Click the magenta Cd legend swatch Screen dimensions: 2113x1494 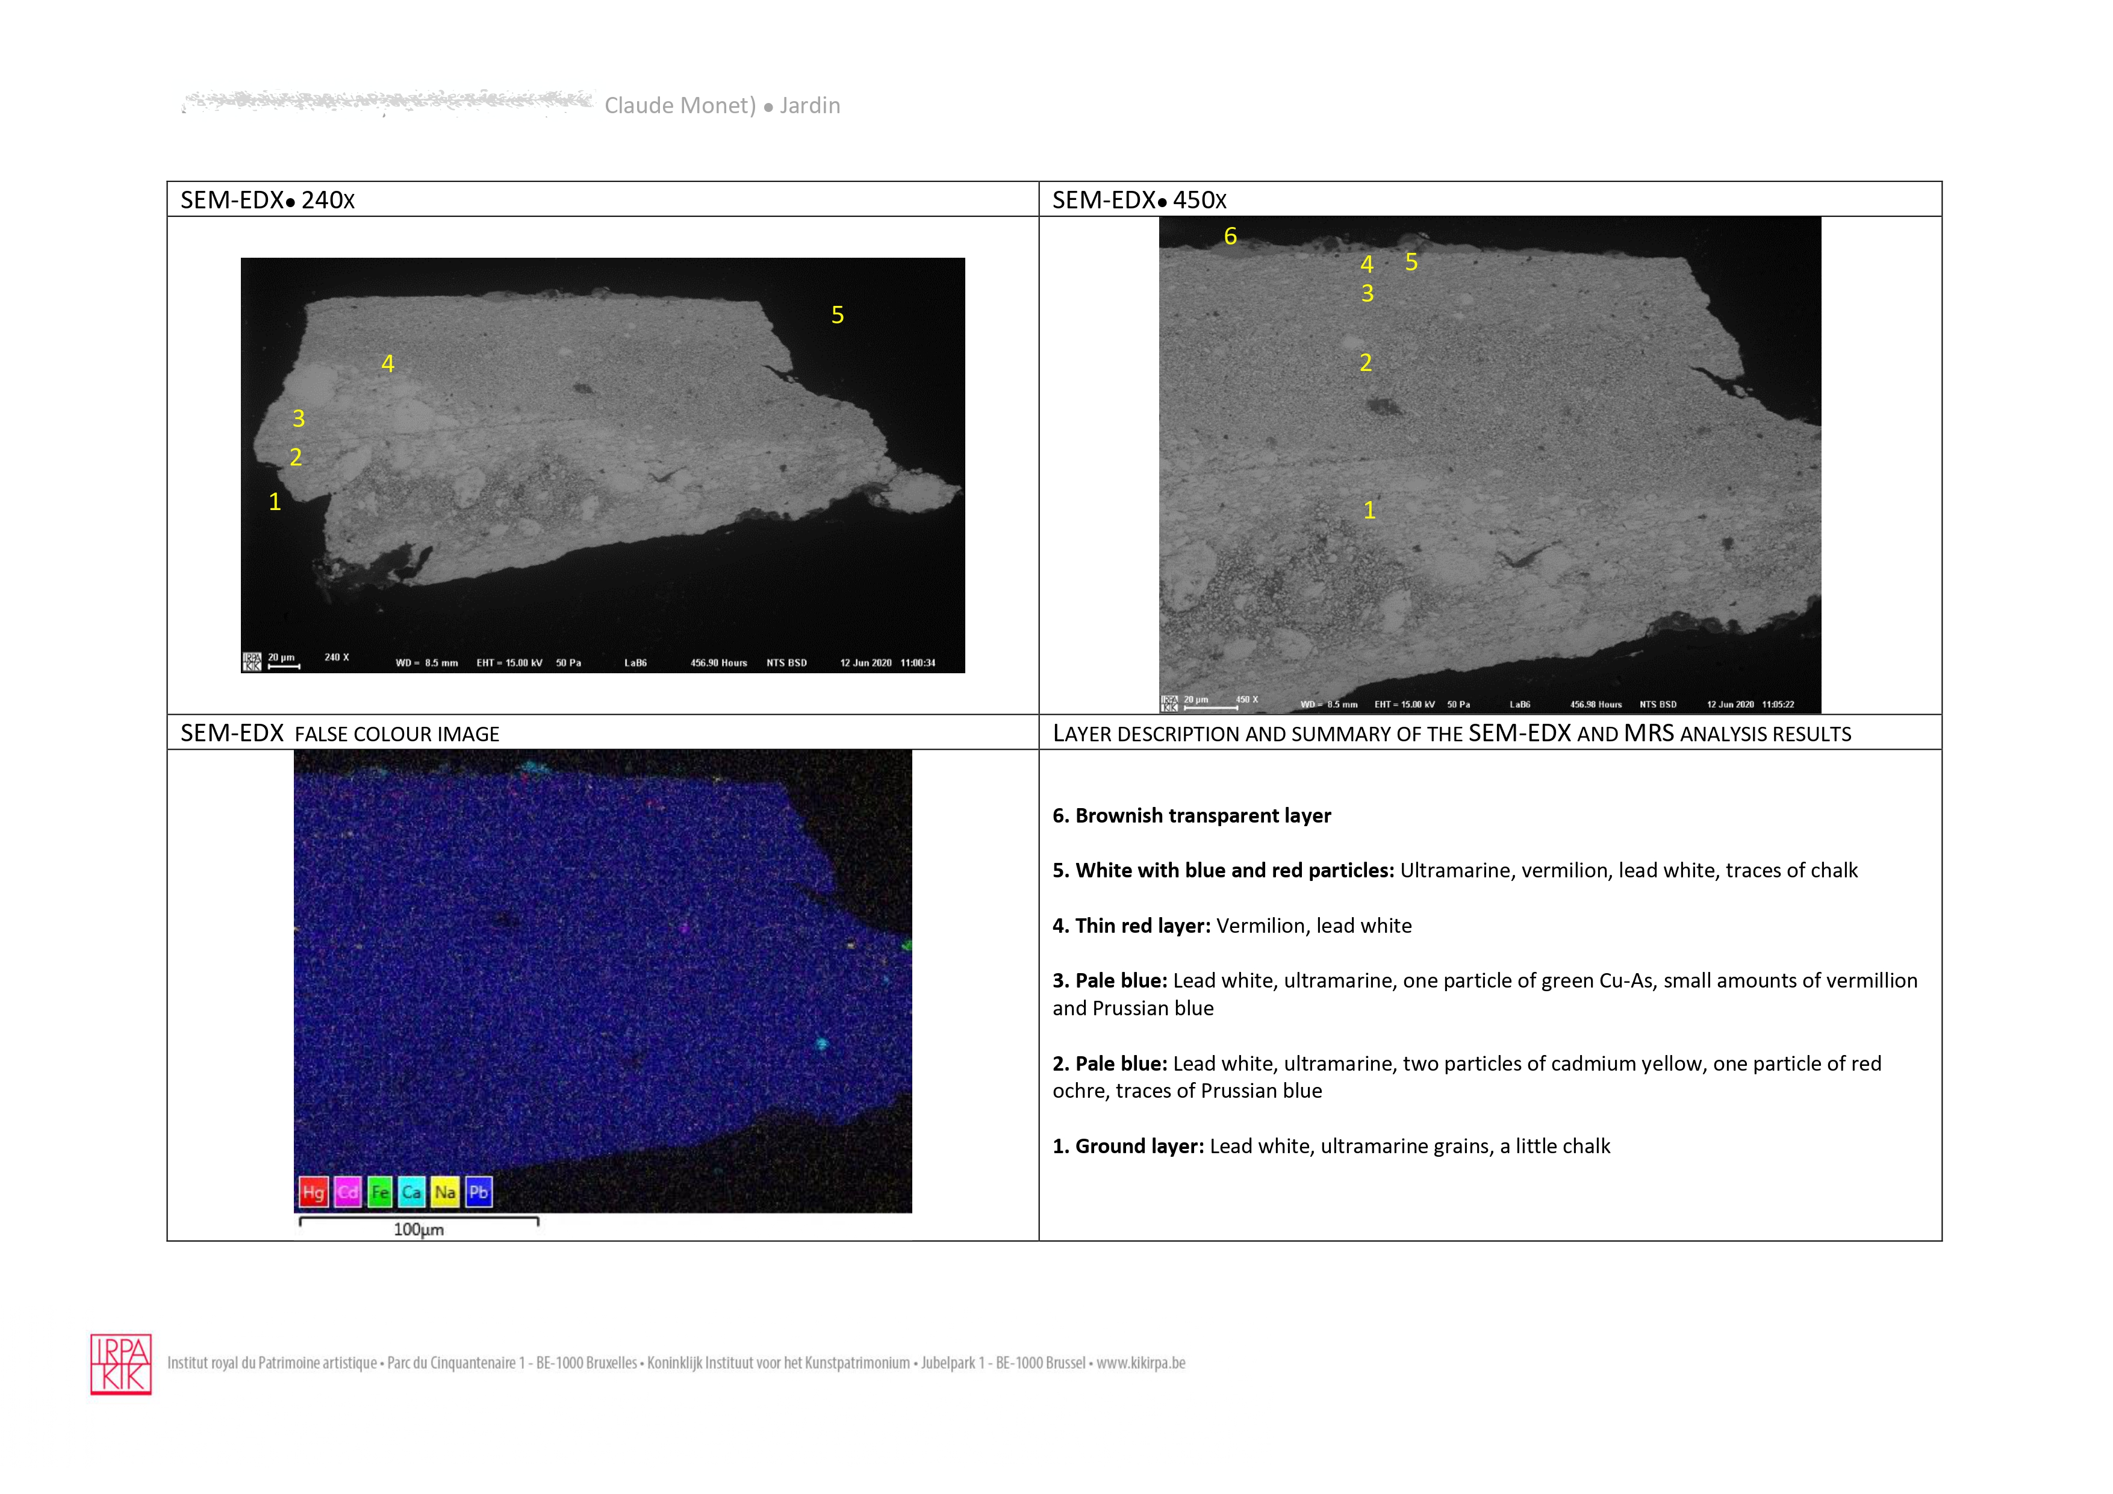(x=347, y=1192)
